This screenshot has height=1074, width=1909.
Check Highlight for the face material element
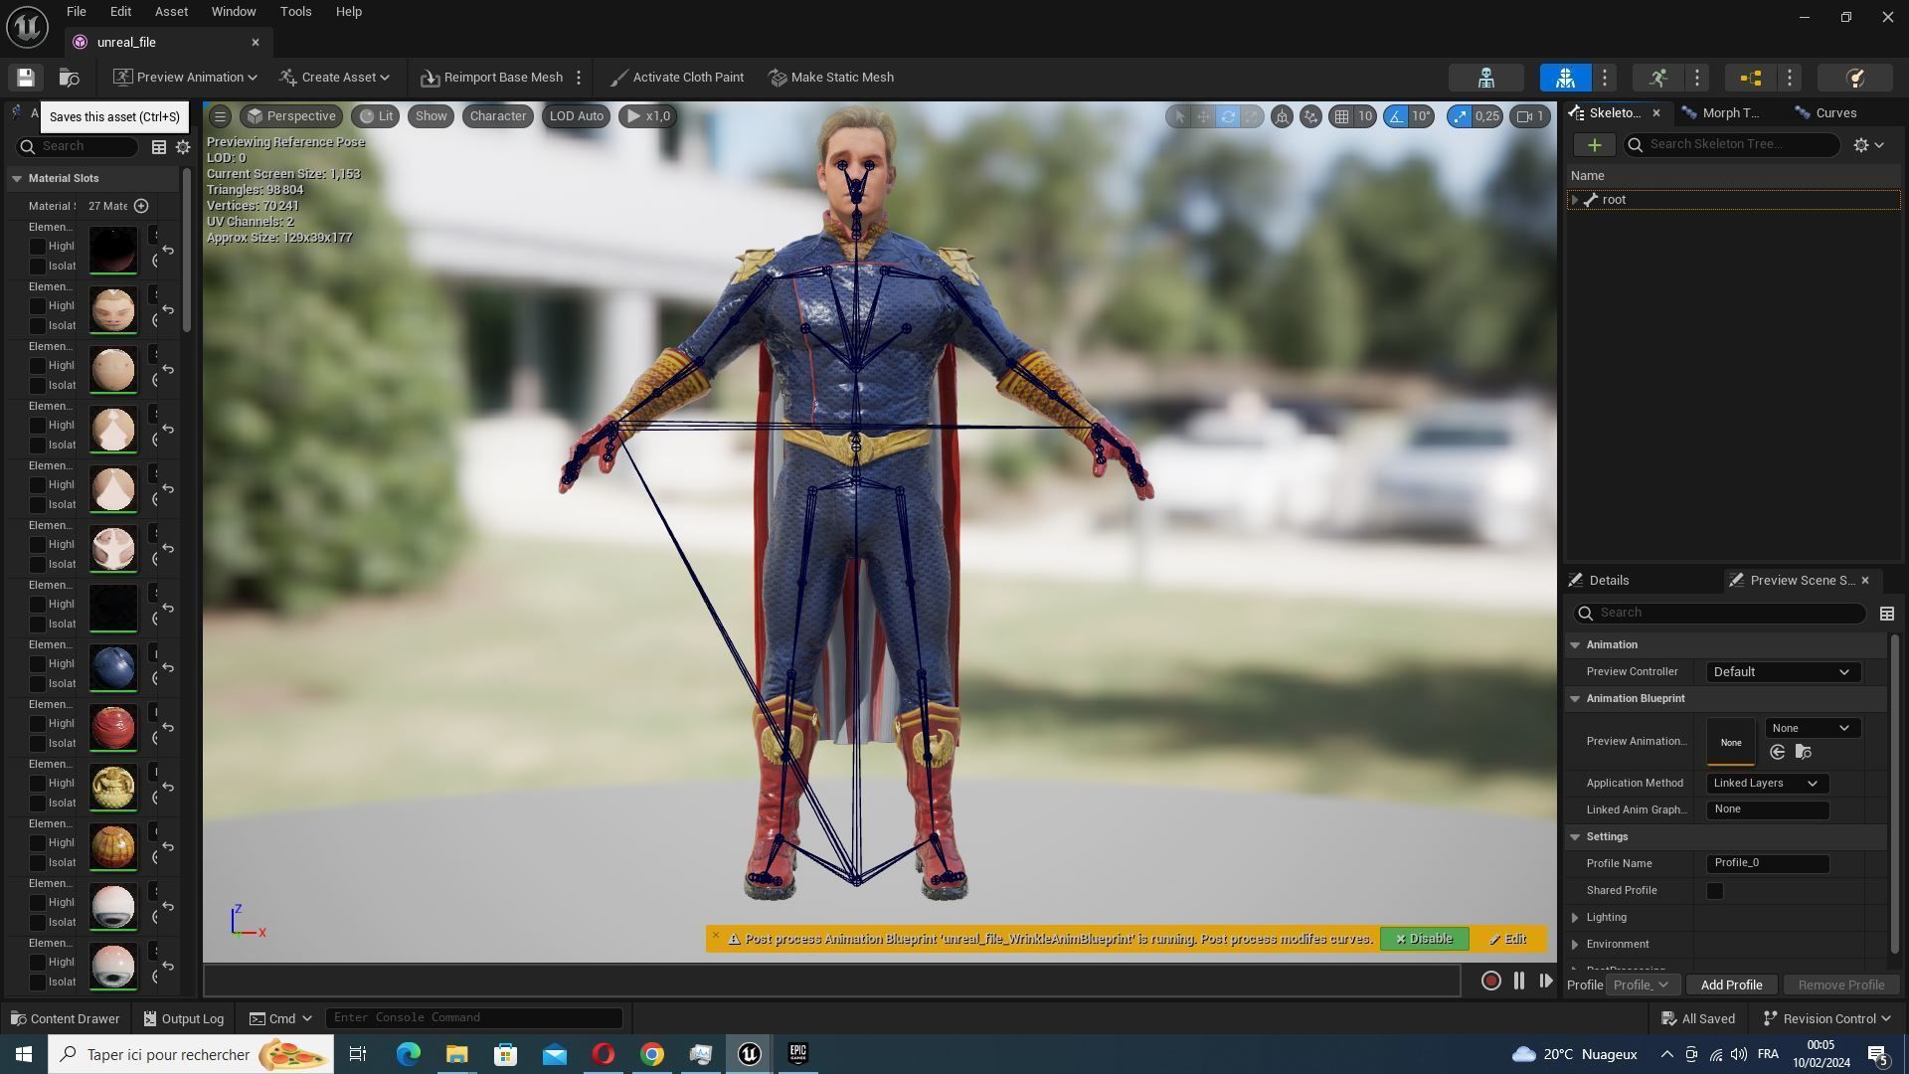[37, 306]
